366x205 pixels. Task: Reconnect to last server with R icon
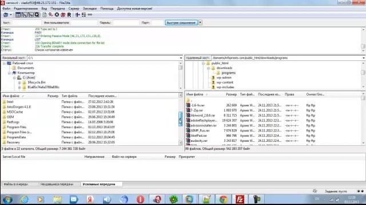pyautogui.click(x=69, y=15)
